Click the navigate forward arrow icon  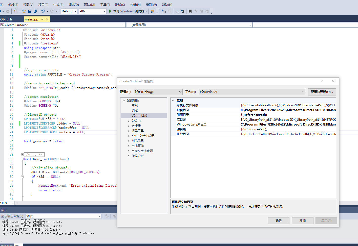(x=8, y=11)
